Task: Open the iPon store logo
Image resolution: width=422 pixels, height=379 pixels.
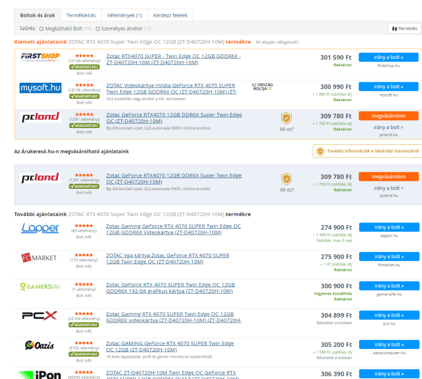Action: coord(40,374)
